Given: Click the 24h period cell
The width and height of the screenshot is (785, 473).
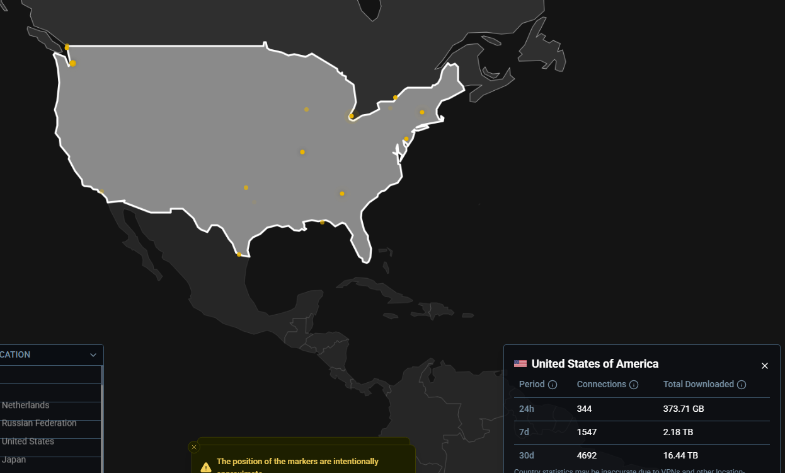Looking at the screenshot, I should tap(527, 409).
